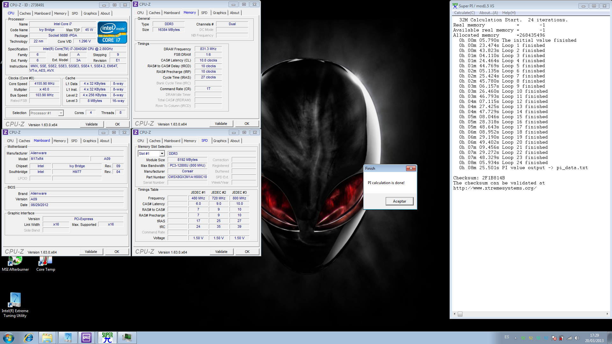Open the volume speaker tray icon
The width and height of the screenshot is (612, 344).
point(577,338)
